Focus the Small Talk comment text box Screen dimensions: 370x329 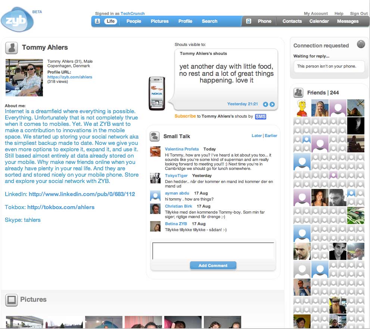(213, 251)
